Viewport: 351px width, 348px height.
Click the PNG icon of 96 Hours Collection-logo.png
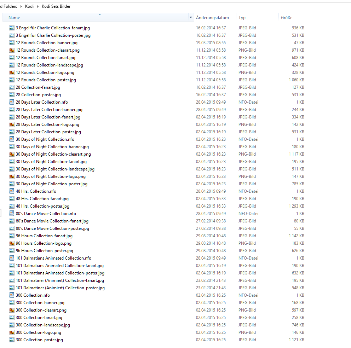point(12,243)
